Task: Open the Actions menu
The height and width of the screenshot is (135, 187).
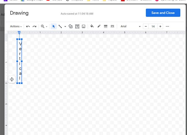Action: 16,26
